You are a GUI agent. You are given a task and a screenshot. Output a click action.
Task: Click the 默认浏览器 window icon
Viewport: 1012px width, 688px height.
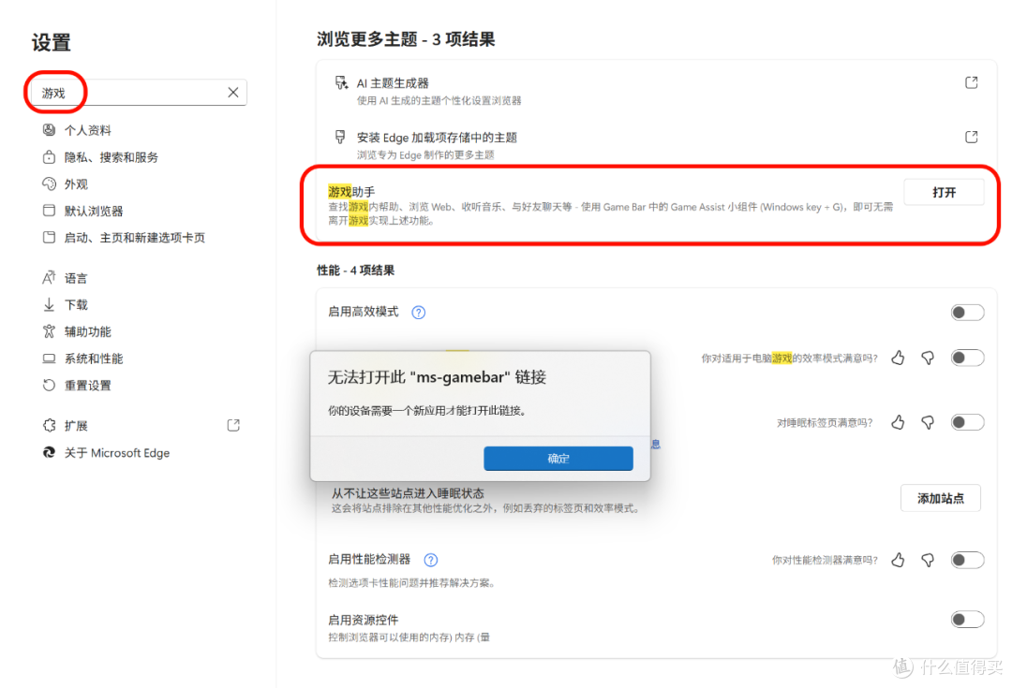[49, 211]
